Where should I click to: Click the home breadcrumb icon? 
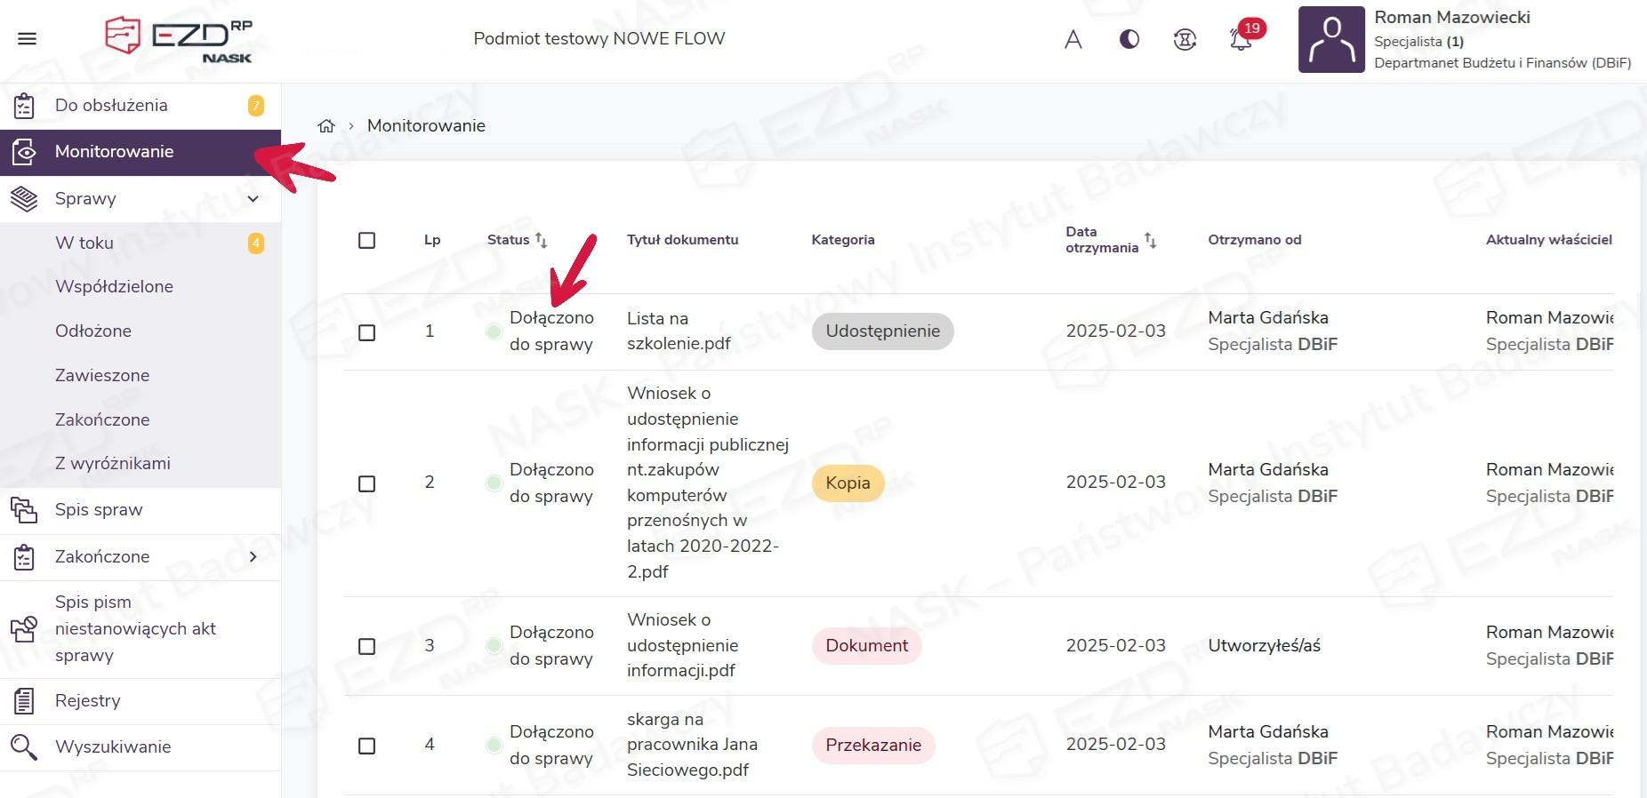(x=326, y=126)
